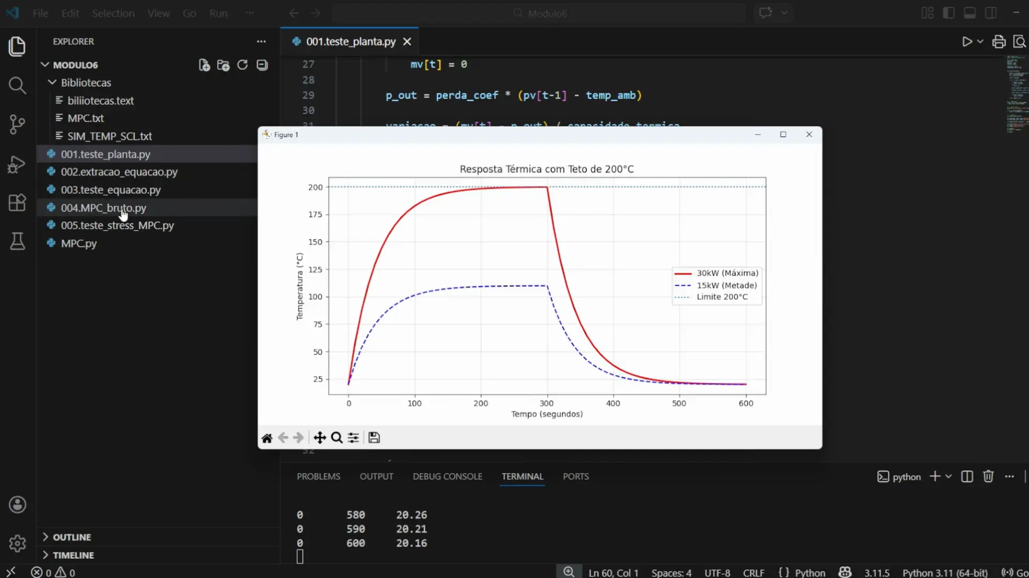This screenshot has width=1029, height=578.
Task: Switch to the DEBUG CONSOLE tab
Action: 447,476
